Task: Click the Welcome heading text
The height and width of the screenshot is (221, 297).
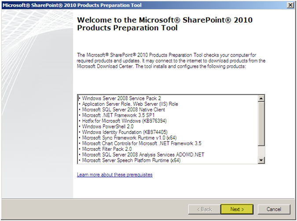Action: tap(165, 24)
